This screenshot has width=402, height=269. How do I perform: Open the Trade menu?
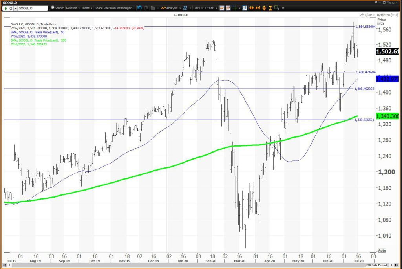point(87,8)
